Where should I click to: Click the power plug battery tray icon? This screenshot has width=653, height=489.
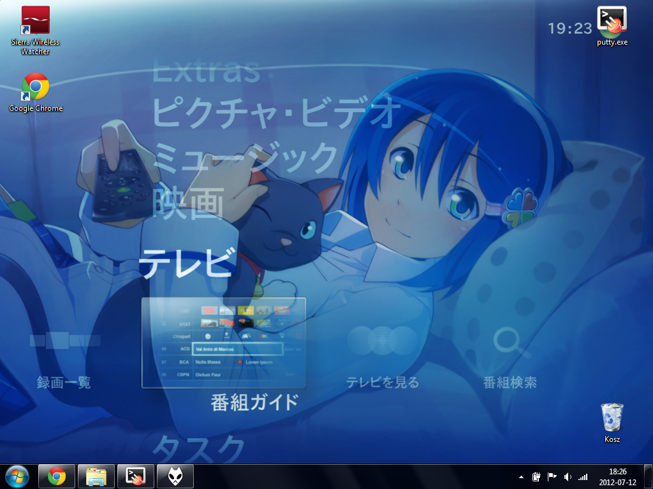click(536, 476)
